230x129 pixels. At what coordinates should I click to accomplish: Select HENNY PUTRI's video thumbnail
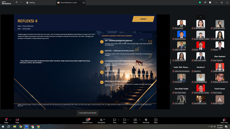tap(181, 57)
